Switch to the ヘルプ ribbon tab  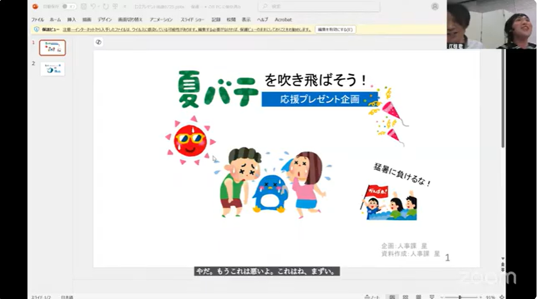click(x=263, y=20)
